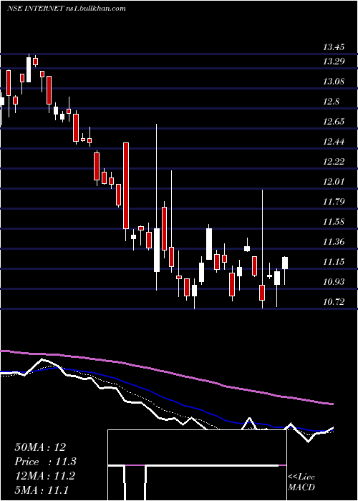
Task: Click the NSE INTERNET ns1.bullkhan.com title text
Action: [67, 9]
